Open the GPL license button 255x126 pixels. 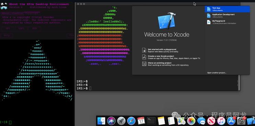(8, 28)
